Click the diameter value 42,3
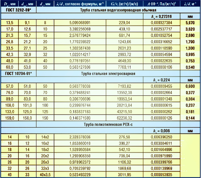This screenshot has height=178, width=201. tap(9, 55)
